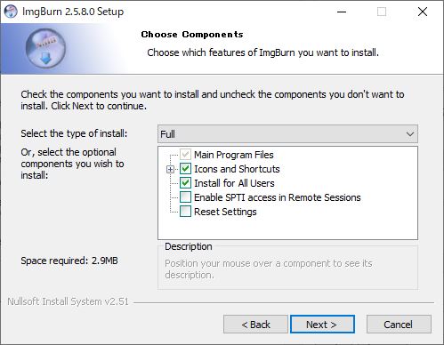Check the Reset Settings checkbox
444x345 pixels.
[x=185, y=212]
